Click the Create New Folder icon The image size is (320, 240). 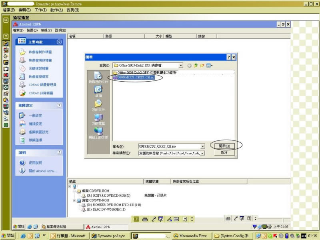[202, 65]
